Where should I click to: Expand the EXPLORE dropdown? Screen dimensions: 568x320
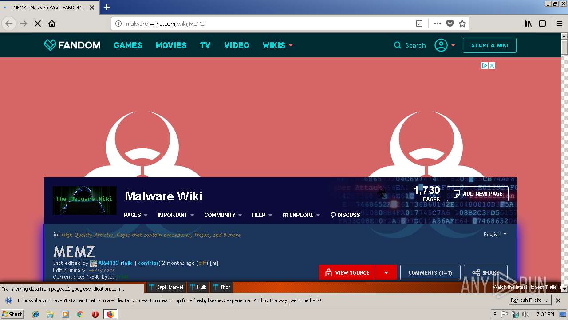click(x=301, y=215)
